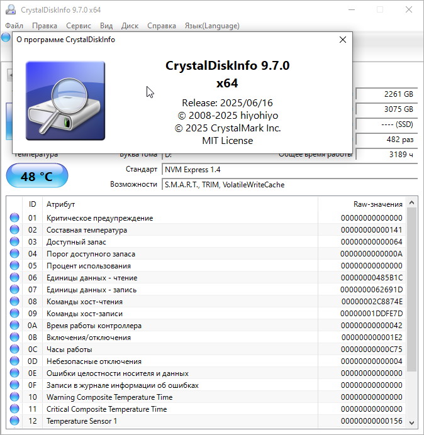424x435 pixels.
Task: Click the CrystalDiskInfo title bar app icon
Action: click(x=11, y=9)
